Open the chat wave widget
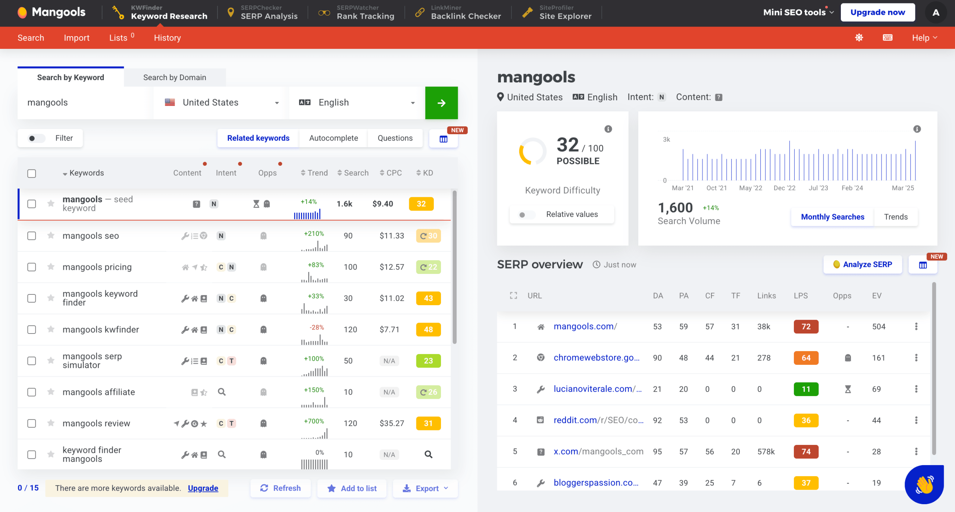 tap(924, 484)
